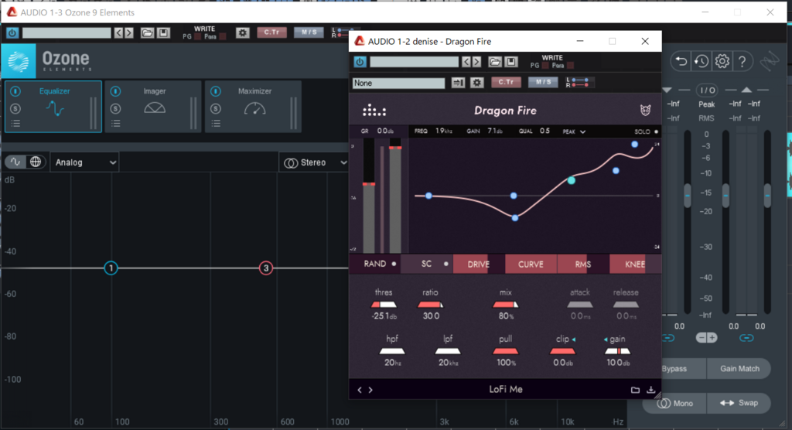792x430 pixels.
Task: Click the Swap channels button
Action: [739, 403]
